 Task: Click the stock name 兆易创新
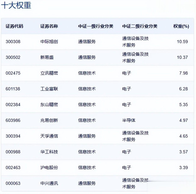point(49,120)
